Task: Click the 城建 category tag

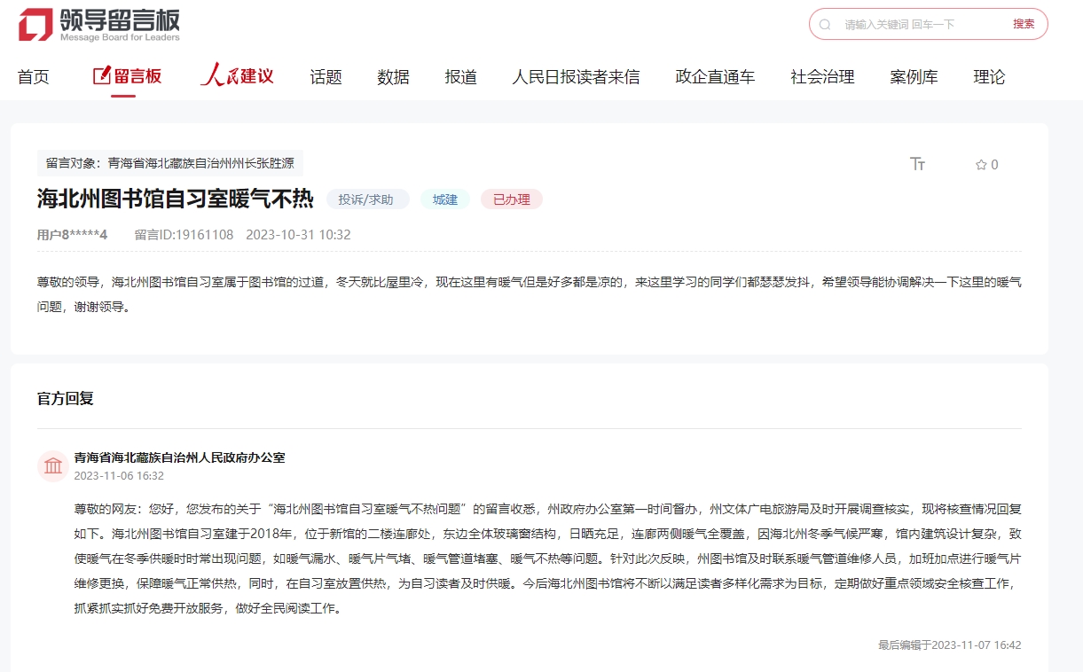Action: 445,199
